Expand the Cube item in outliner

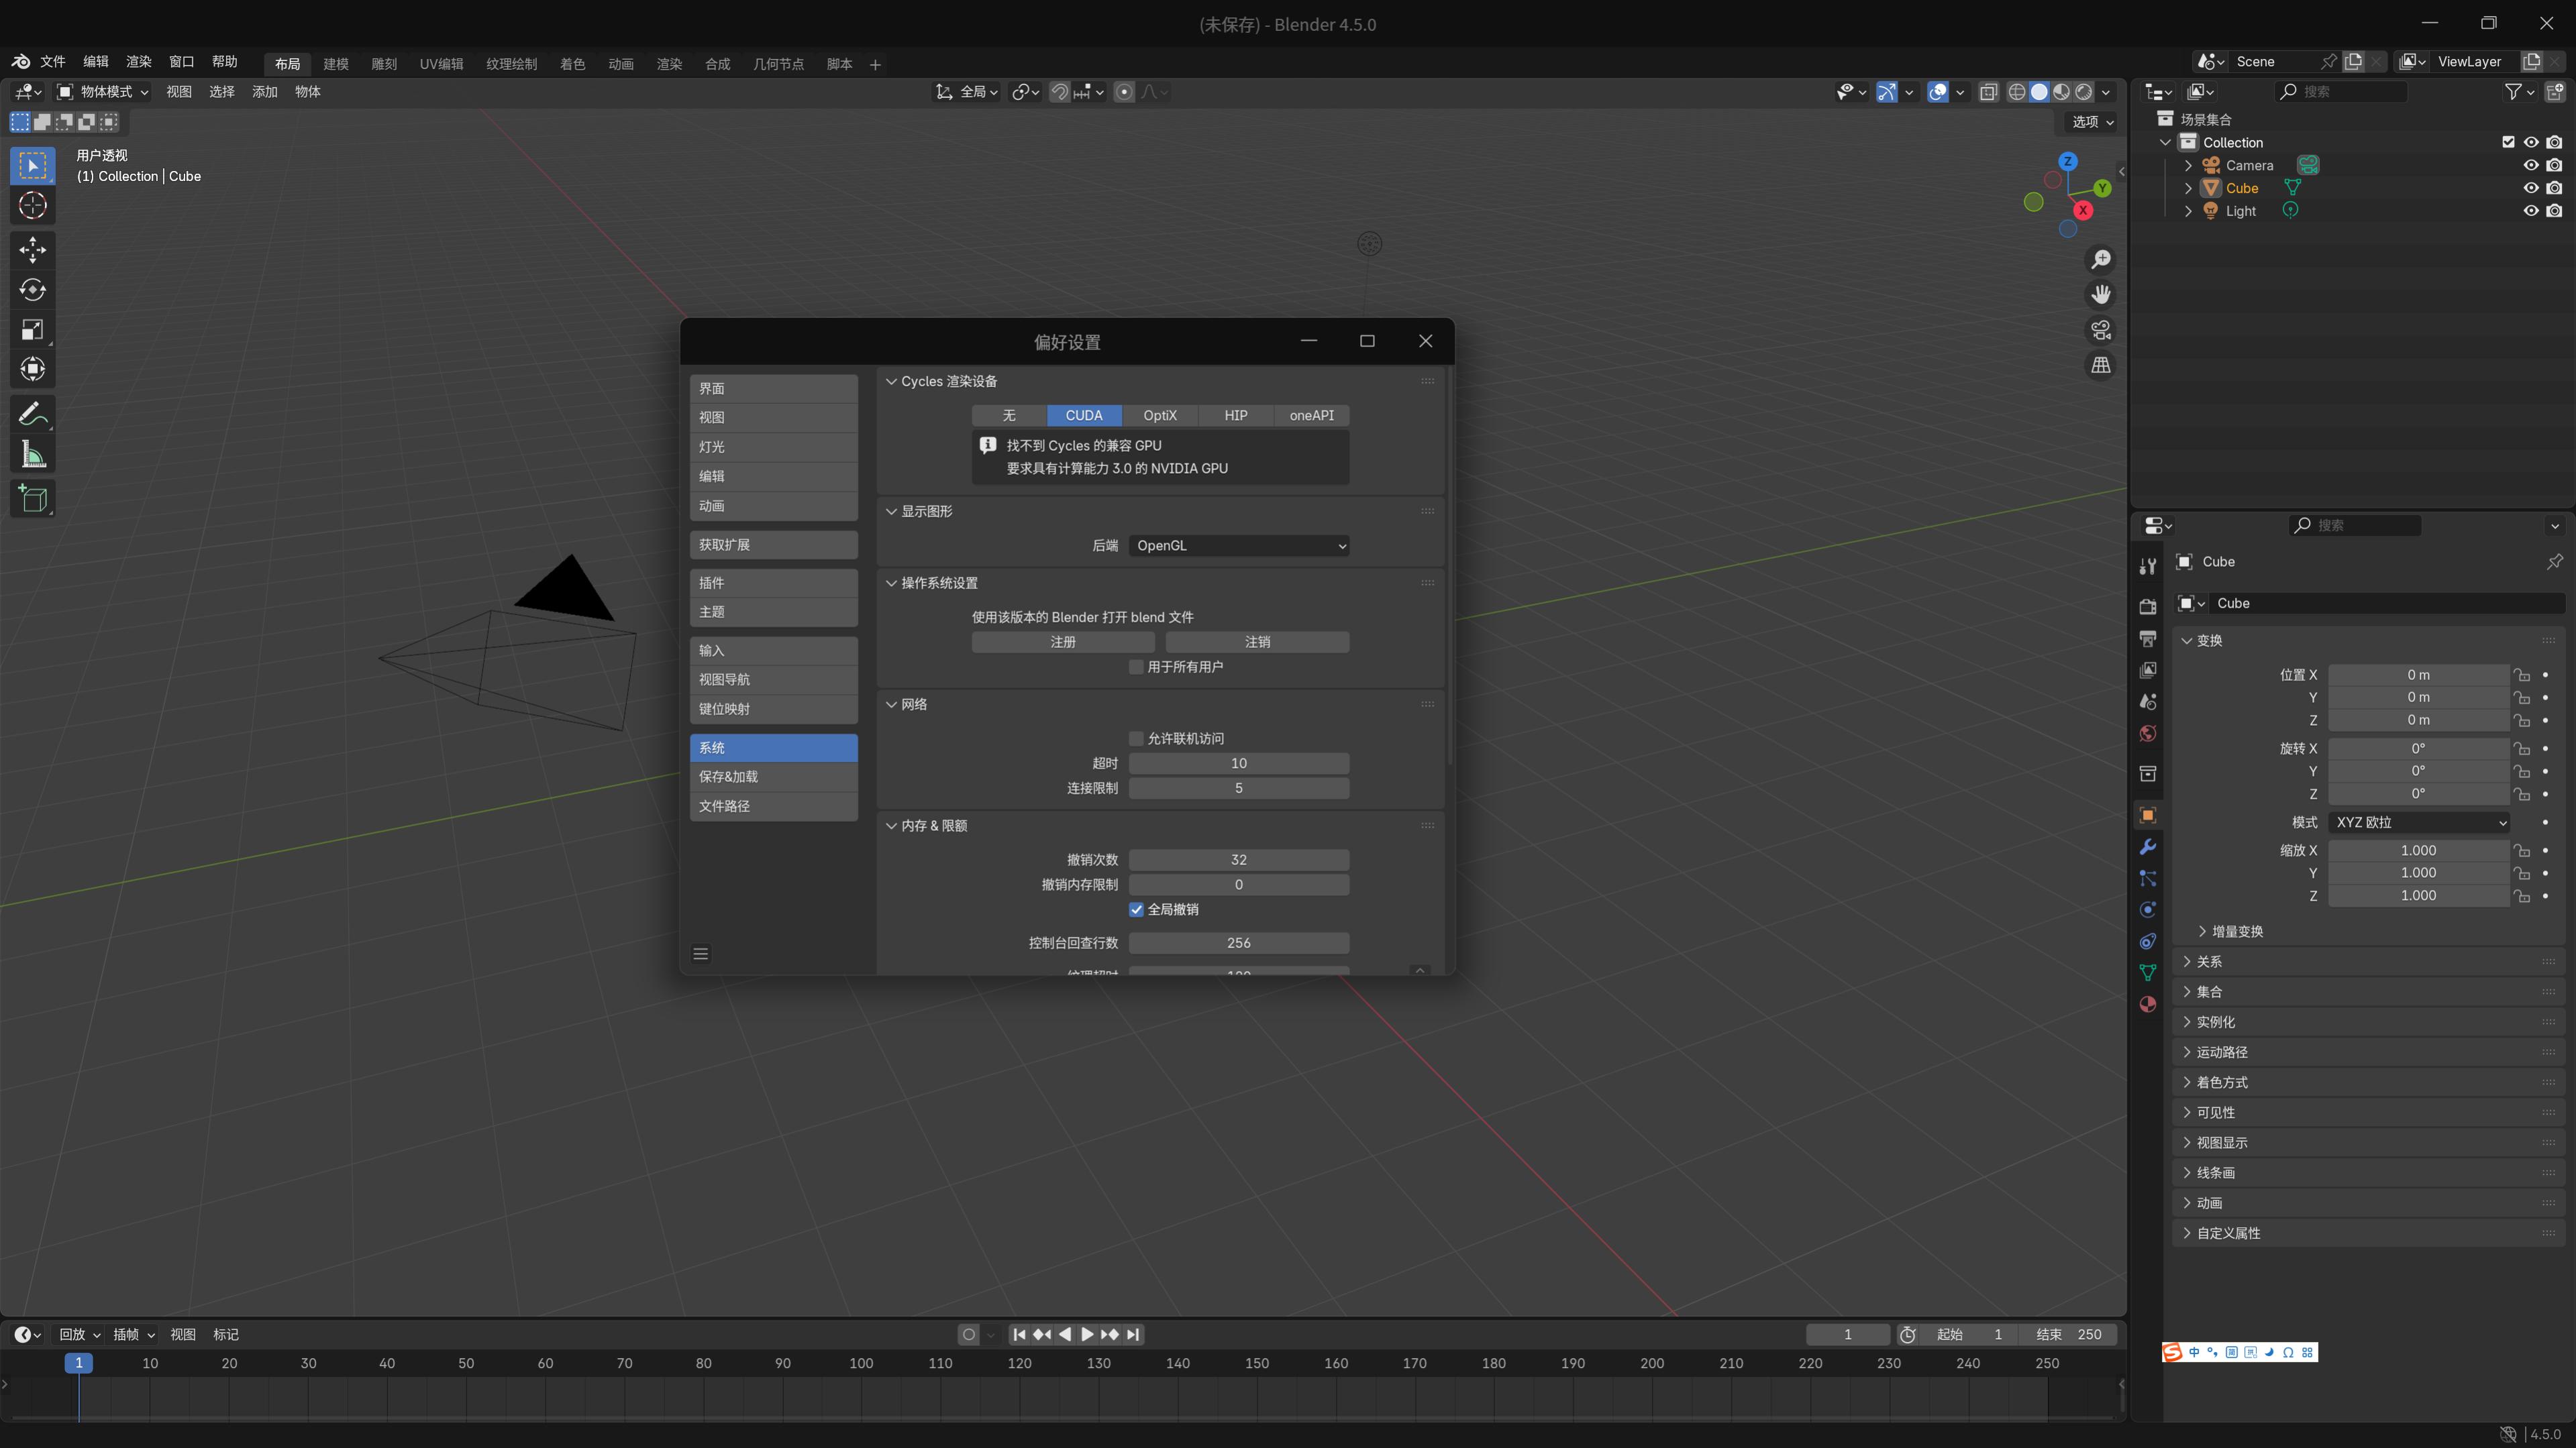(2188, 188)
